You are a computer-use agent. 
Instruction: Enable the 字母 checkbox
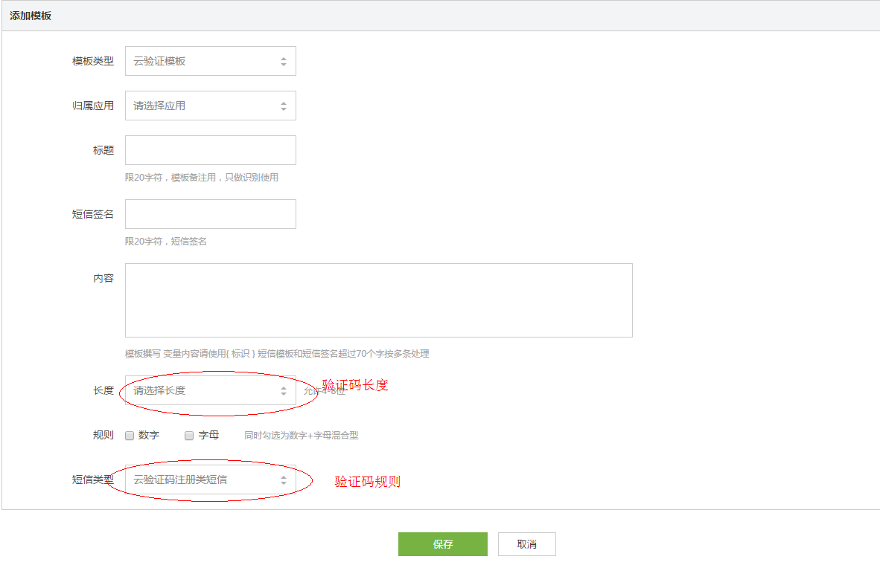tap(189, 436)
